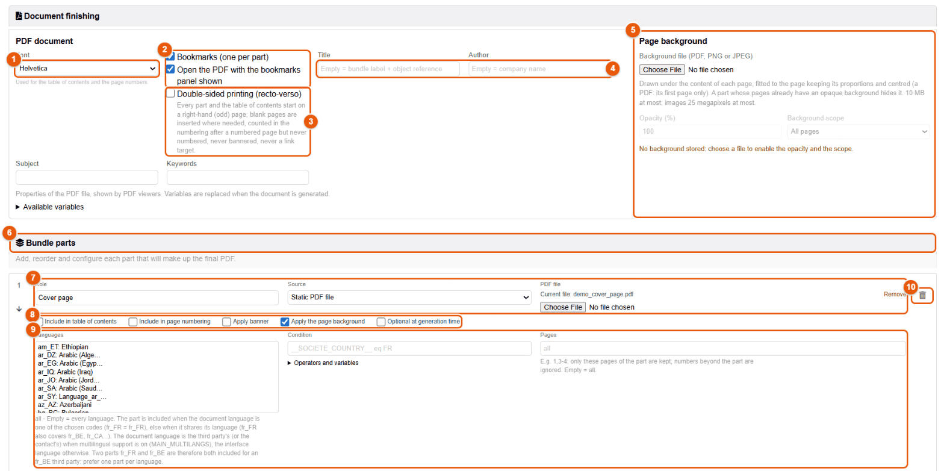Open the Background scope All pages dropdown
944x471 pixels.
(859, 131)
